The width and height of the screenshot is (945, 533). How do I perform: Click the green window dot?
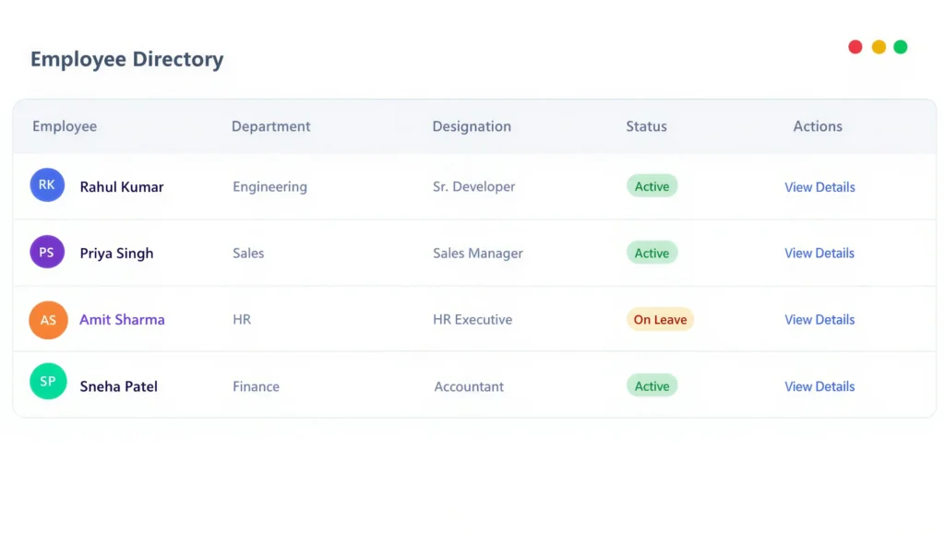coord(901,46)
